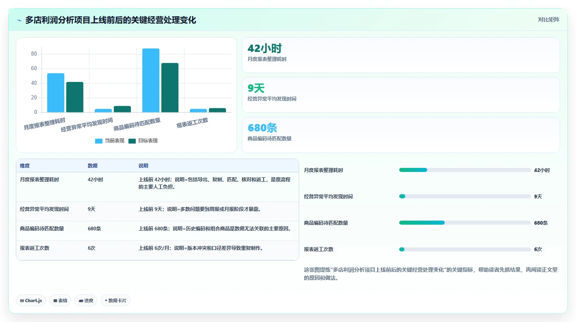
Task: Select the description starting 上线前 9天
Action: point(200,209)
